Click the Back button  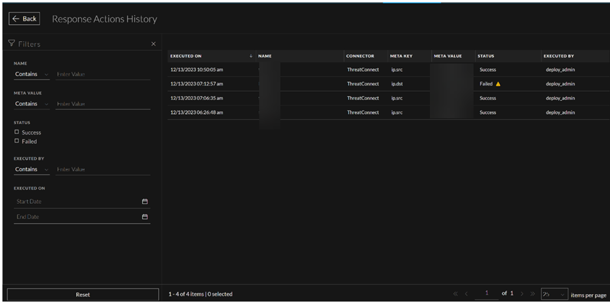(x=24, y=19)
